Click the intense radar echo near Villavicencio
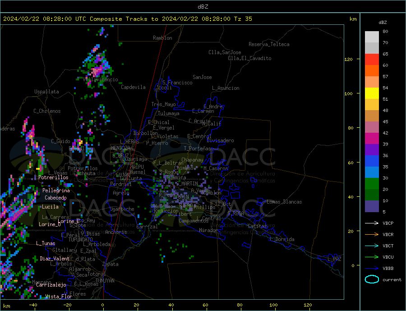This screenshot has width=406, height=311. [97, 70]
